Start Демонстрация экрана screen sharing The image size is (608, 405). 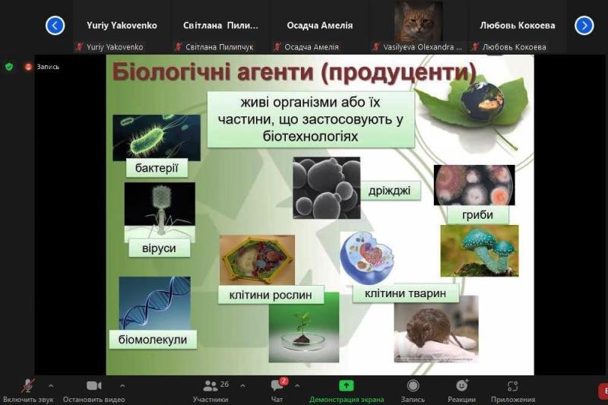tap(347, 391)
